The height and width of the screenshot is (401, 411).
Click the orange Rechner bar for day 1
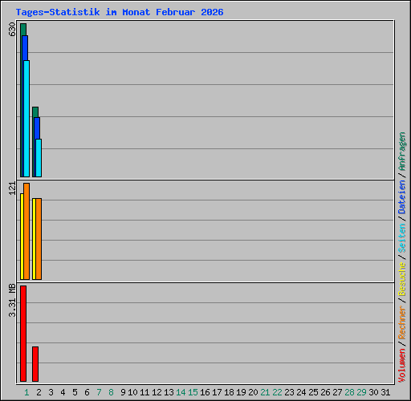(26, 232)
